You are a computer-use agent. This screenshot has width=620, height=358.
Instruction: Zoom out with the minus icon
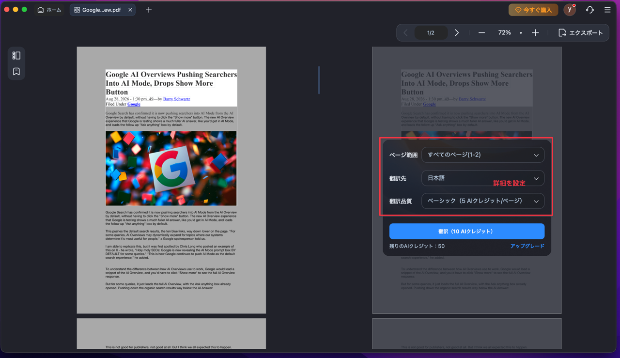(x=481, y=33)
